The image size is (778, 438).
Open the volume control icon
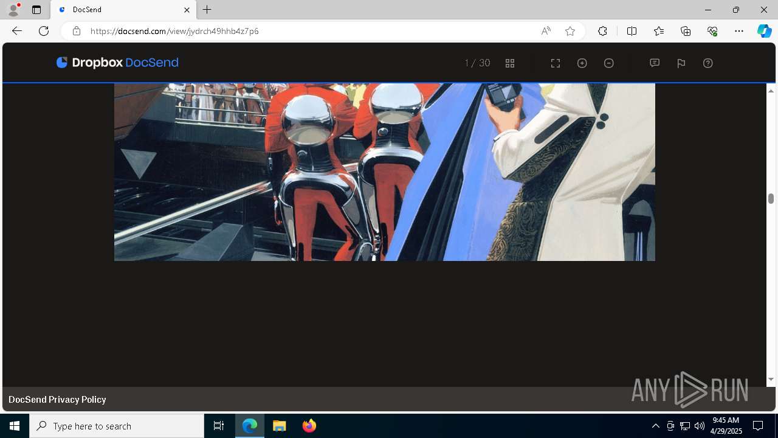[700, 426]
